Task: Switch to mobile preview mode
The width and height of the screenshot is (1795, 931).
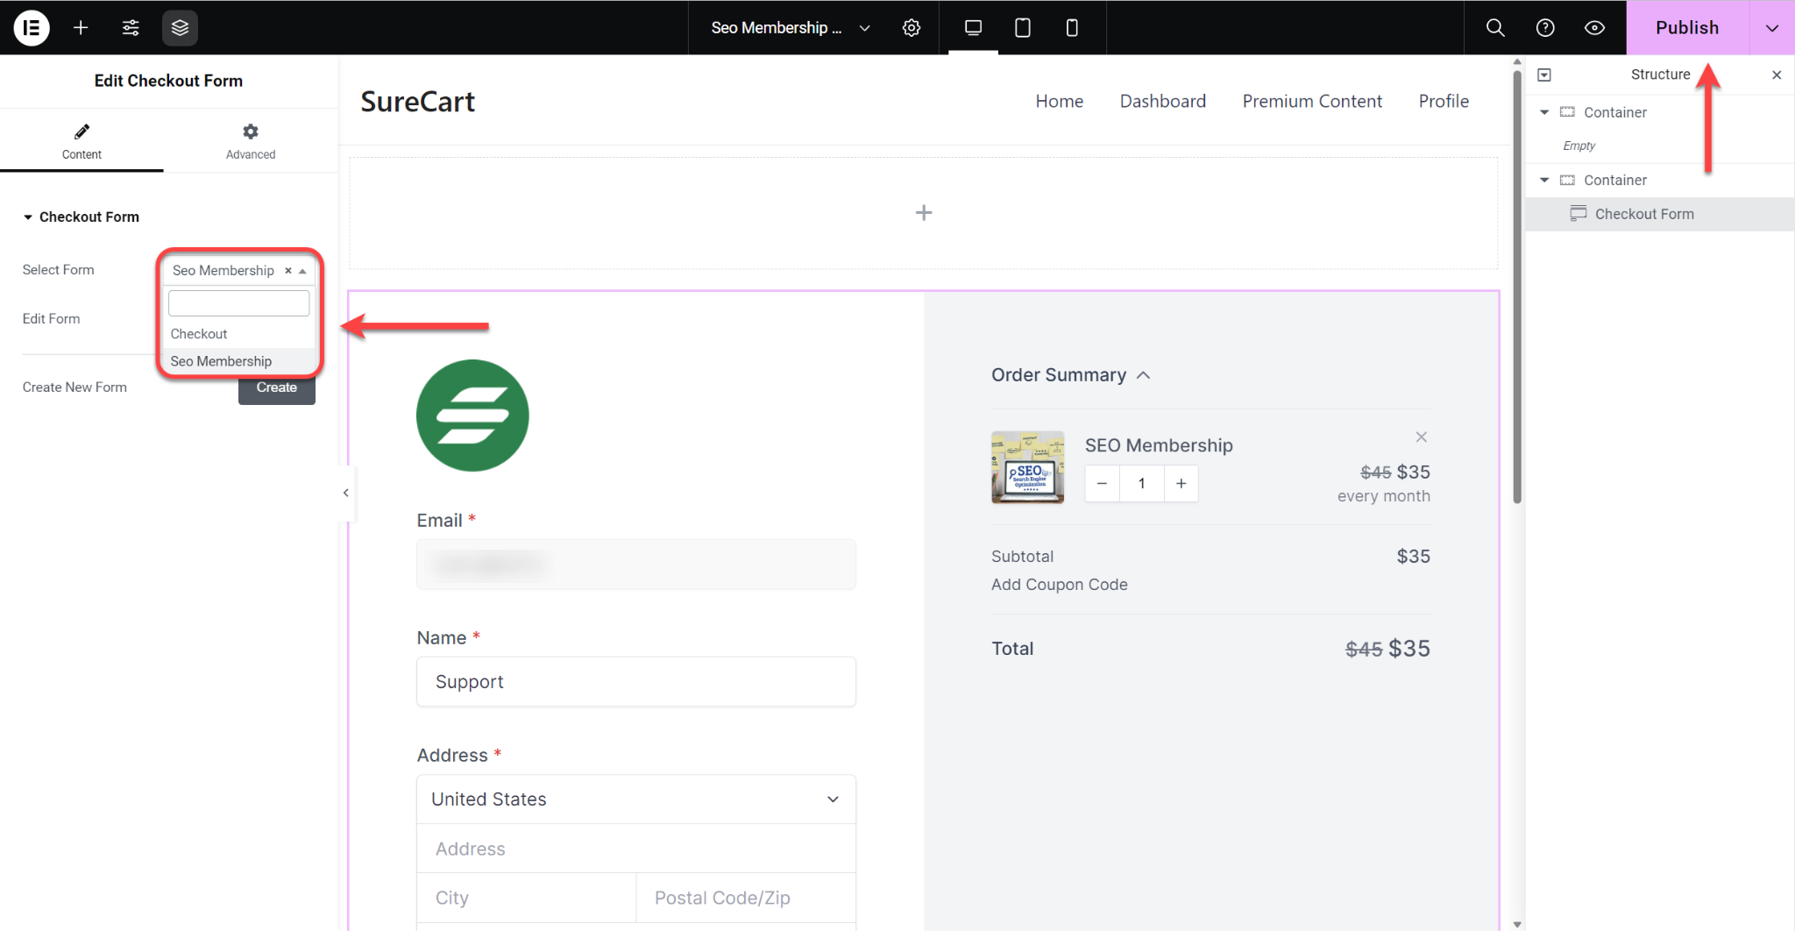Action: (1071, 27)
